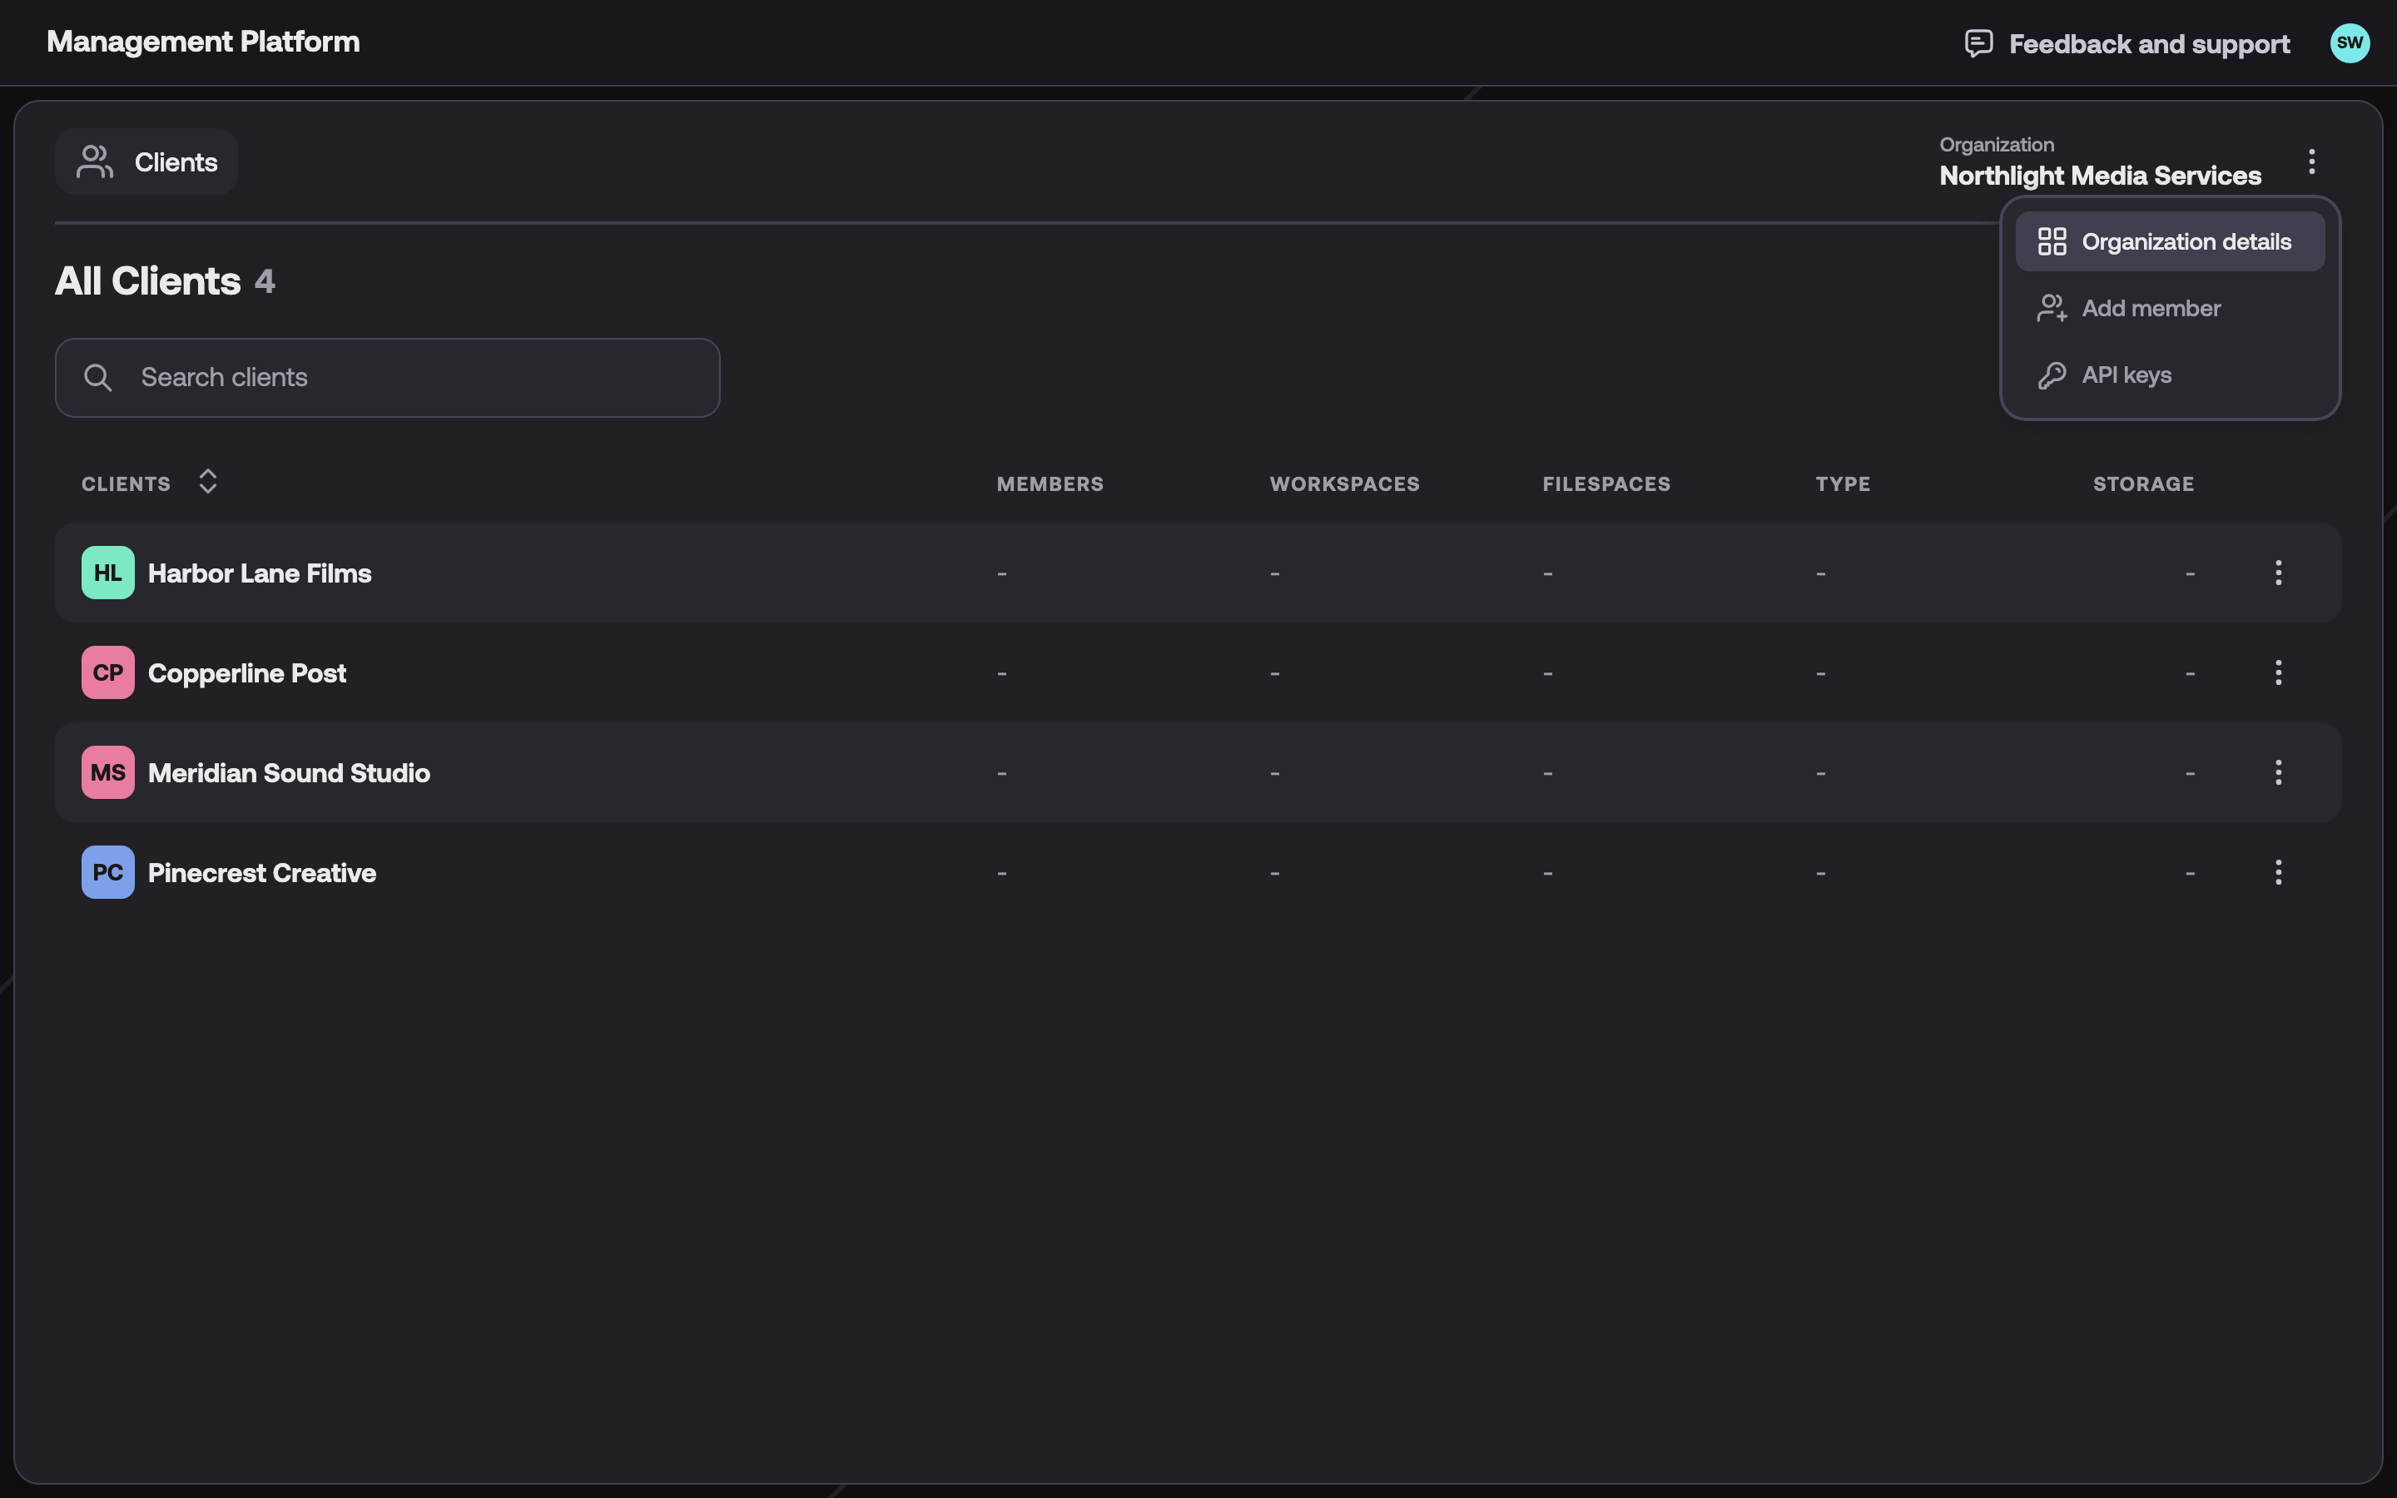Click the FILESPACES column header
The height and width of the screenshot is (1498, 2397).
click(1606, 484)
